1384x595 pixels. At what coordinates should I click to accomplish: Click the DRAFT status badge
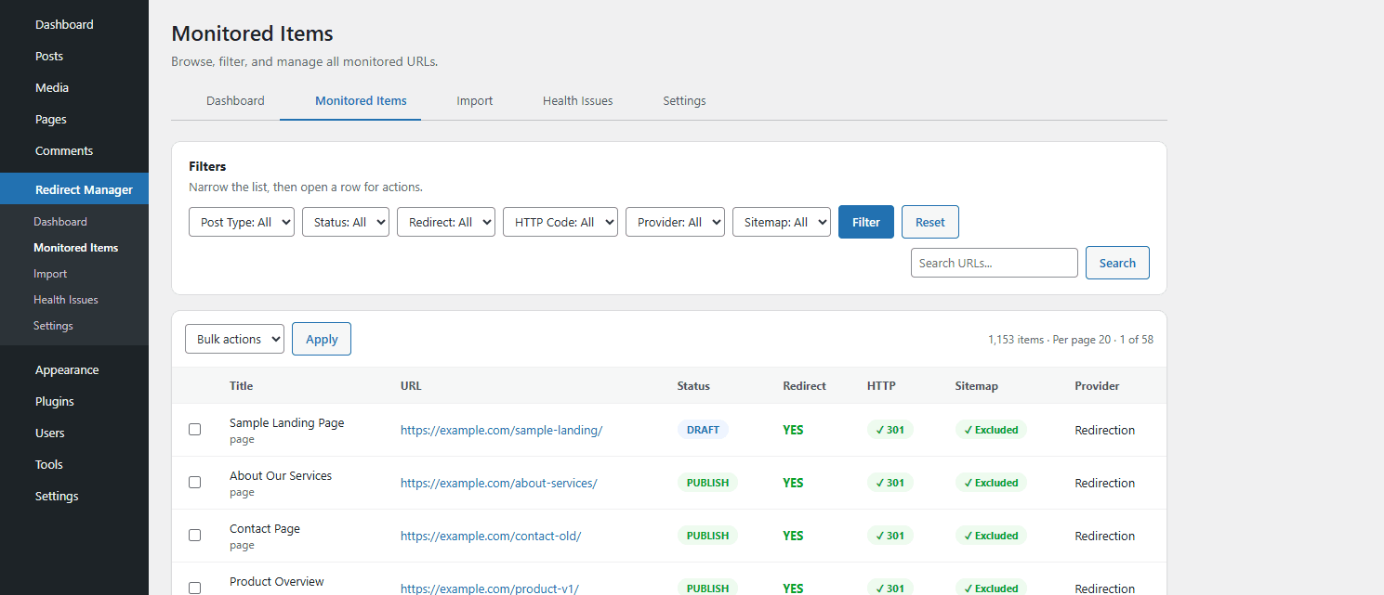point(703,430)
